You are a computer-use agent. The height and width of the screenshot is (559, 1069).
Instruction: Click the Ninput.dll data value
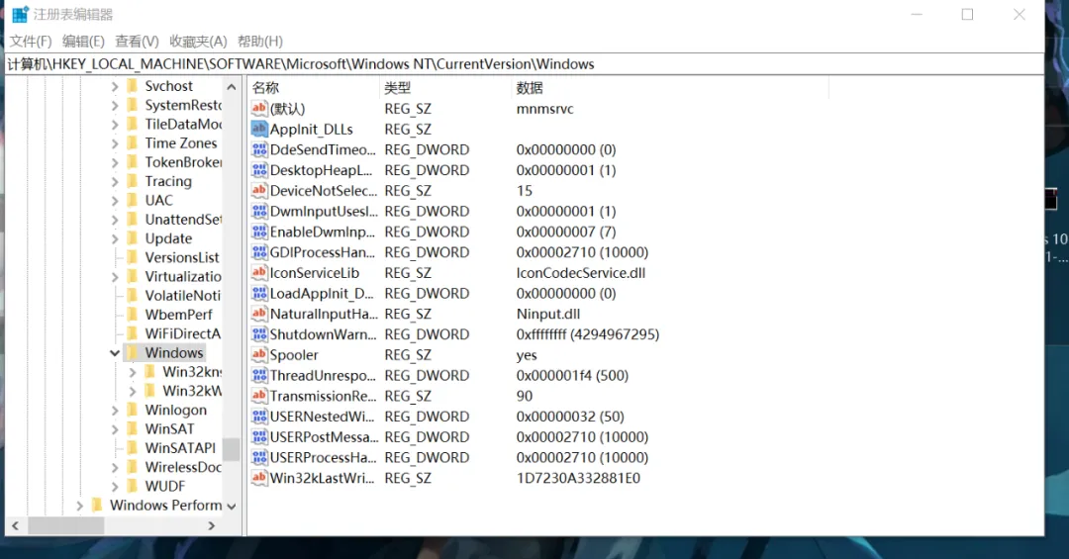click(548, 314)
